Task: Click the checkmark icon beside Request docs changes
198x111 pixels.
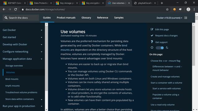Action: [152, 35]
